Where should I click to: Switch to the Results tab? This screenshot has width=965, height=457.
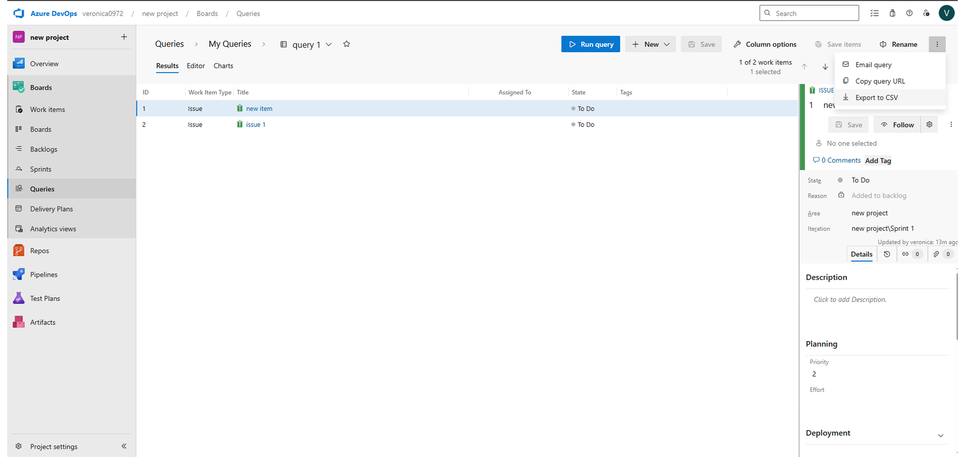167,66
